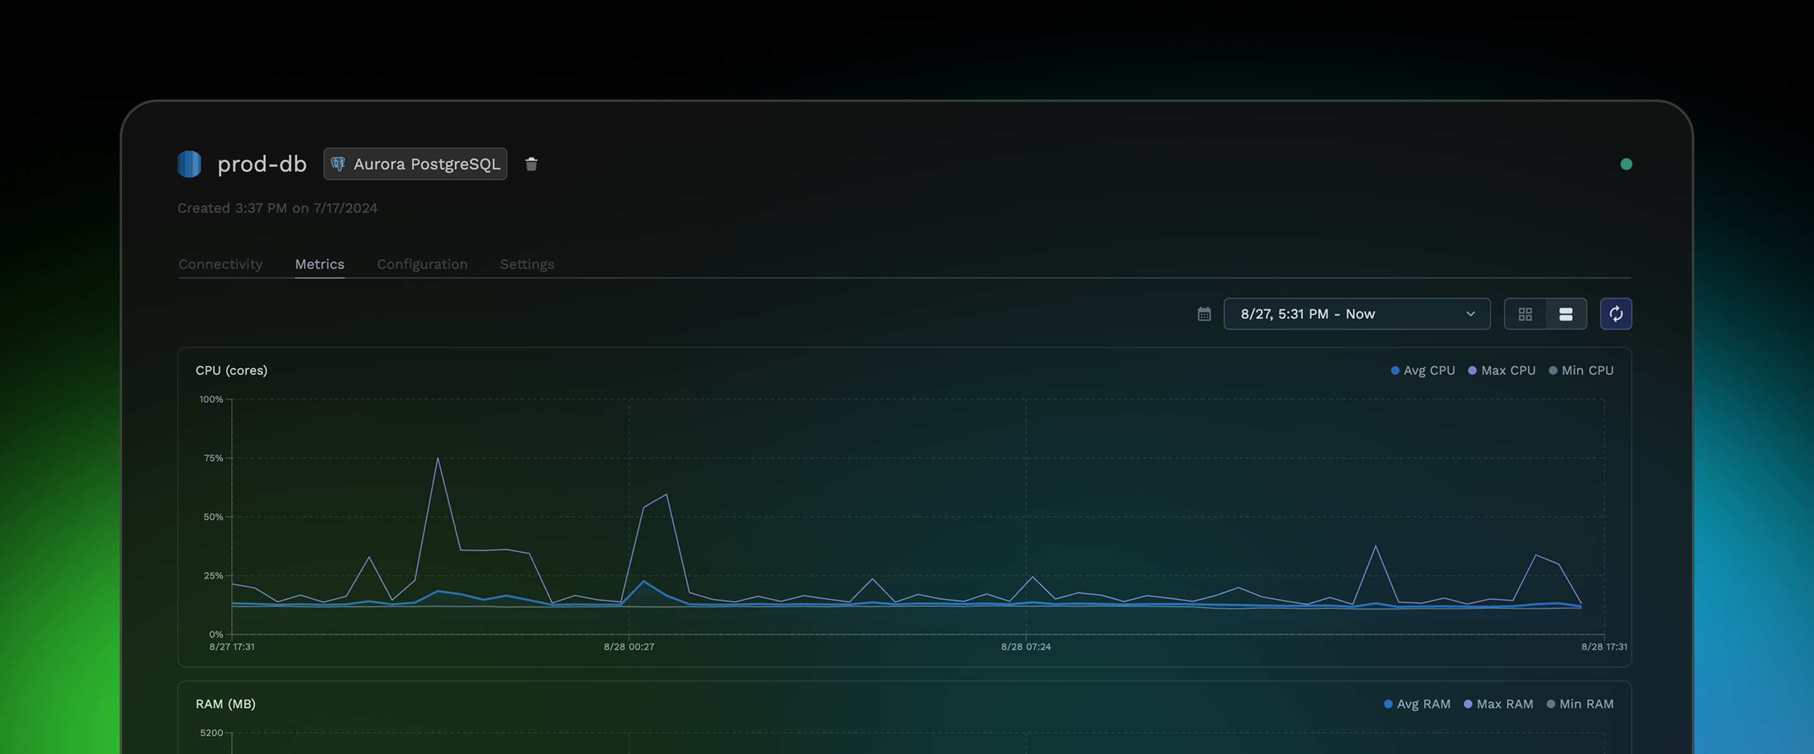Image resolution: width=1814 pixels, height=754 pixels.
Task: Switch to grid layout view
Action: tap(1526, 313)
